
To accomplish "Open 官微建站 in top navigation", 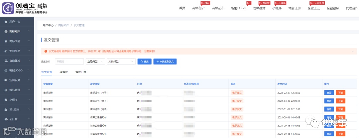I will [x=259, y=8].
